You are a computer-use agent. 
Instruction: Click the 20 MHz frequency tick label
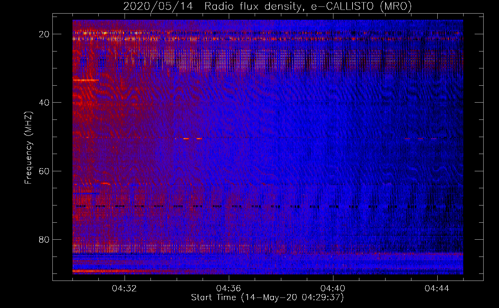(x=44, y=34)
